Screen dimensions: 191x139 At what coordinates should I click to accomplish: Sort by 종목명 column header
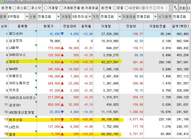click(23, 26)
